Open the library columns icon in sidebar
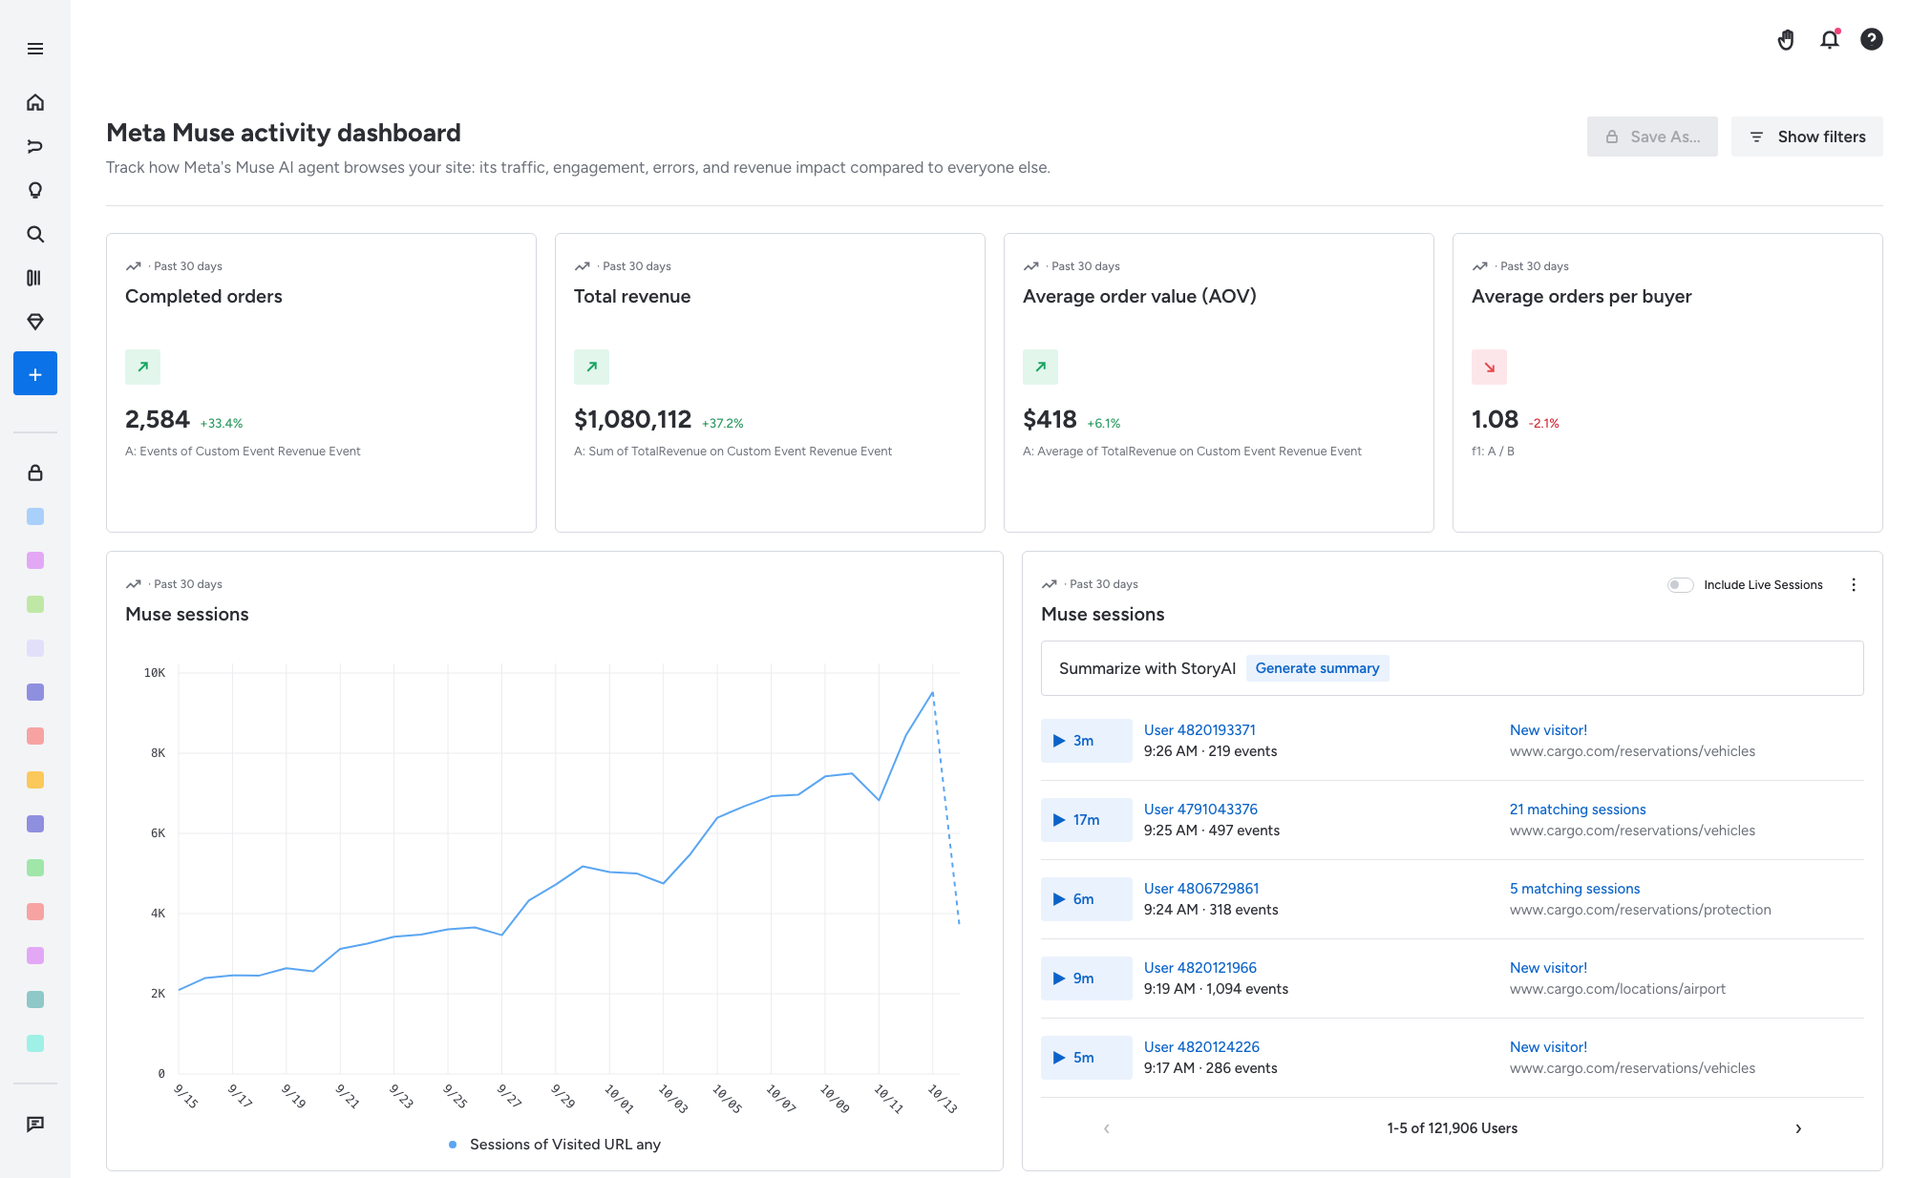 pos(35,278)
